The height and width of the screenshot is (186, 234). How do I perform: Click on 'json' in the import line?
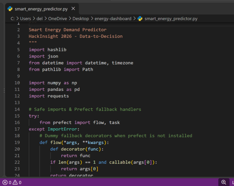pos(53,56)
